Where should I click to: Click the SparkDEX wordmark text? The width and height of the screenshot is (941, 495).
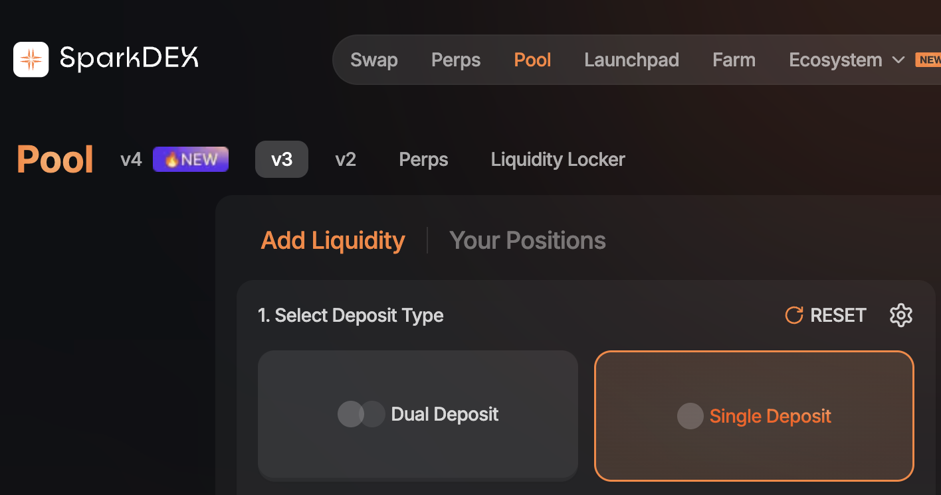(129, 59)
